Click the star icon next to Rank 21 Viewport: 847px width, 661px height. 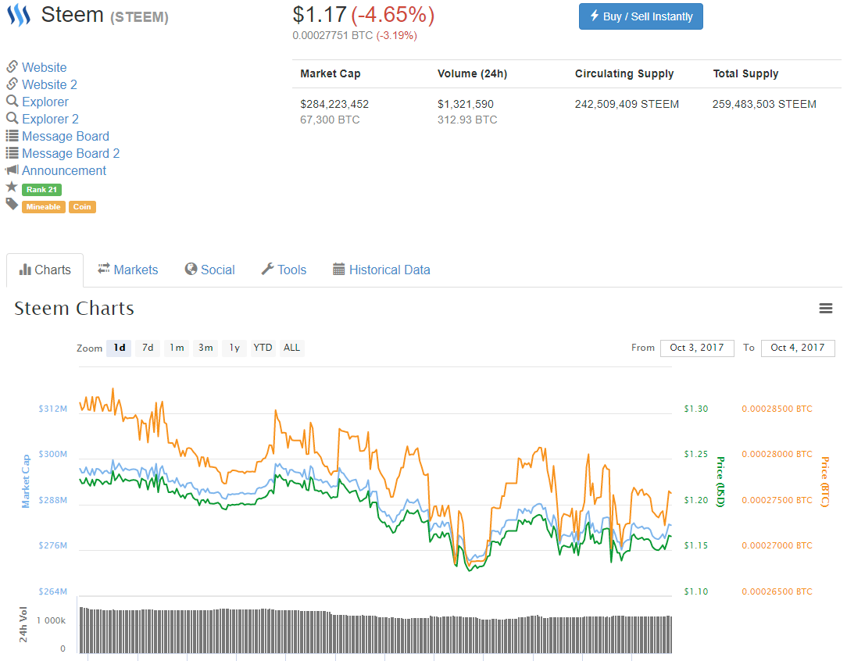click(x=12, y=187)
